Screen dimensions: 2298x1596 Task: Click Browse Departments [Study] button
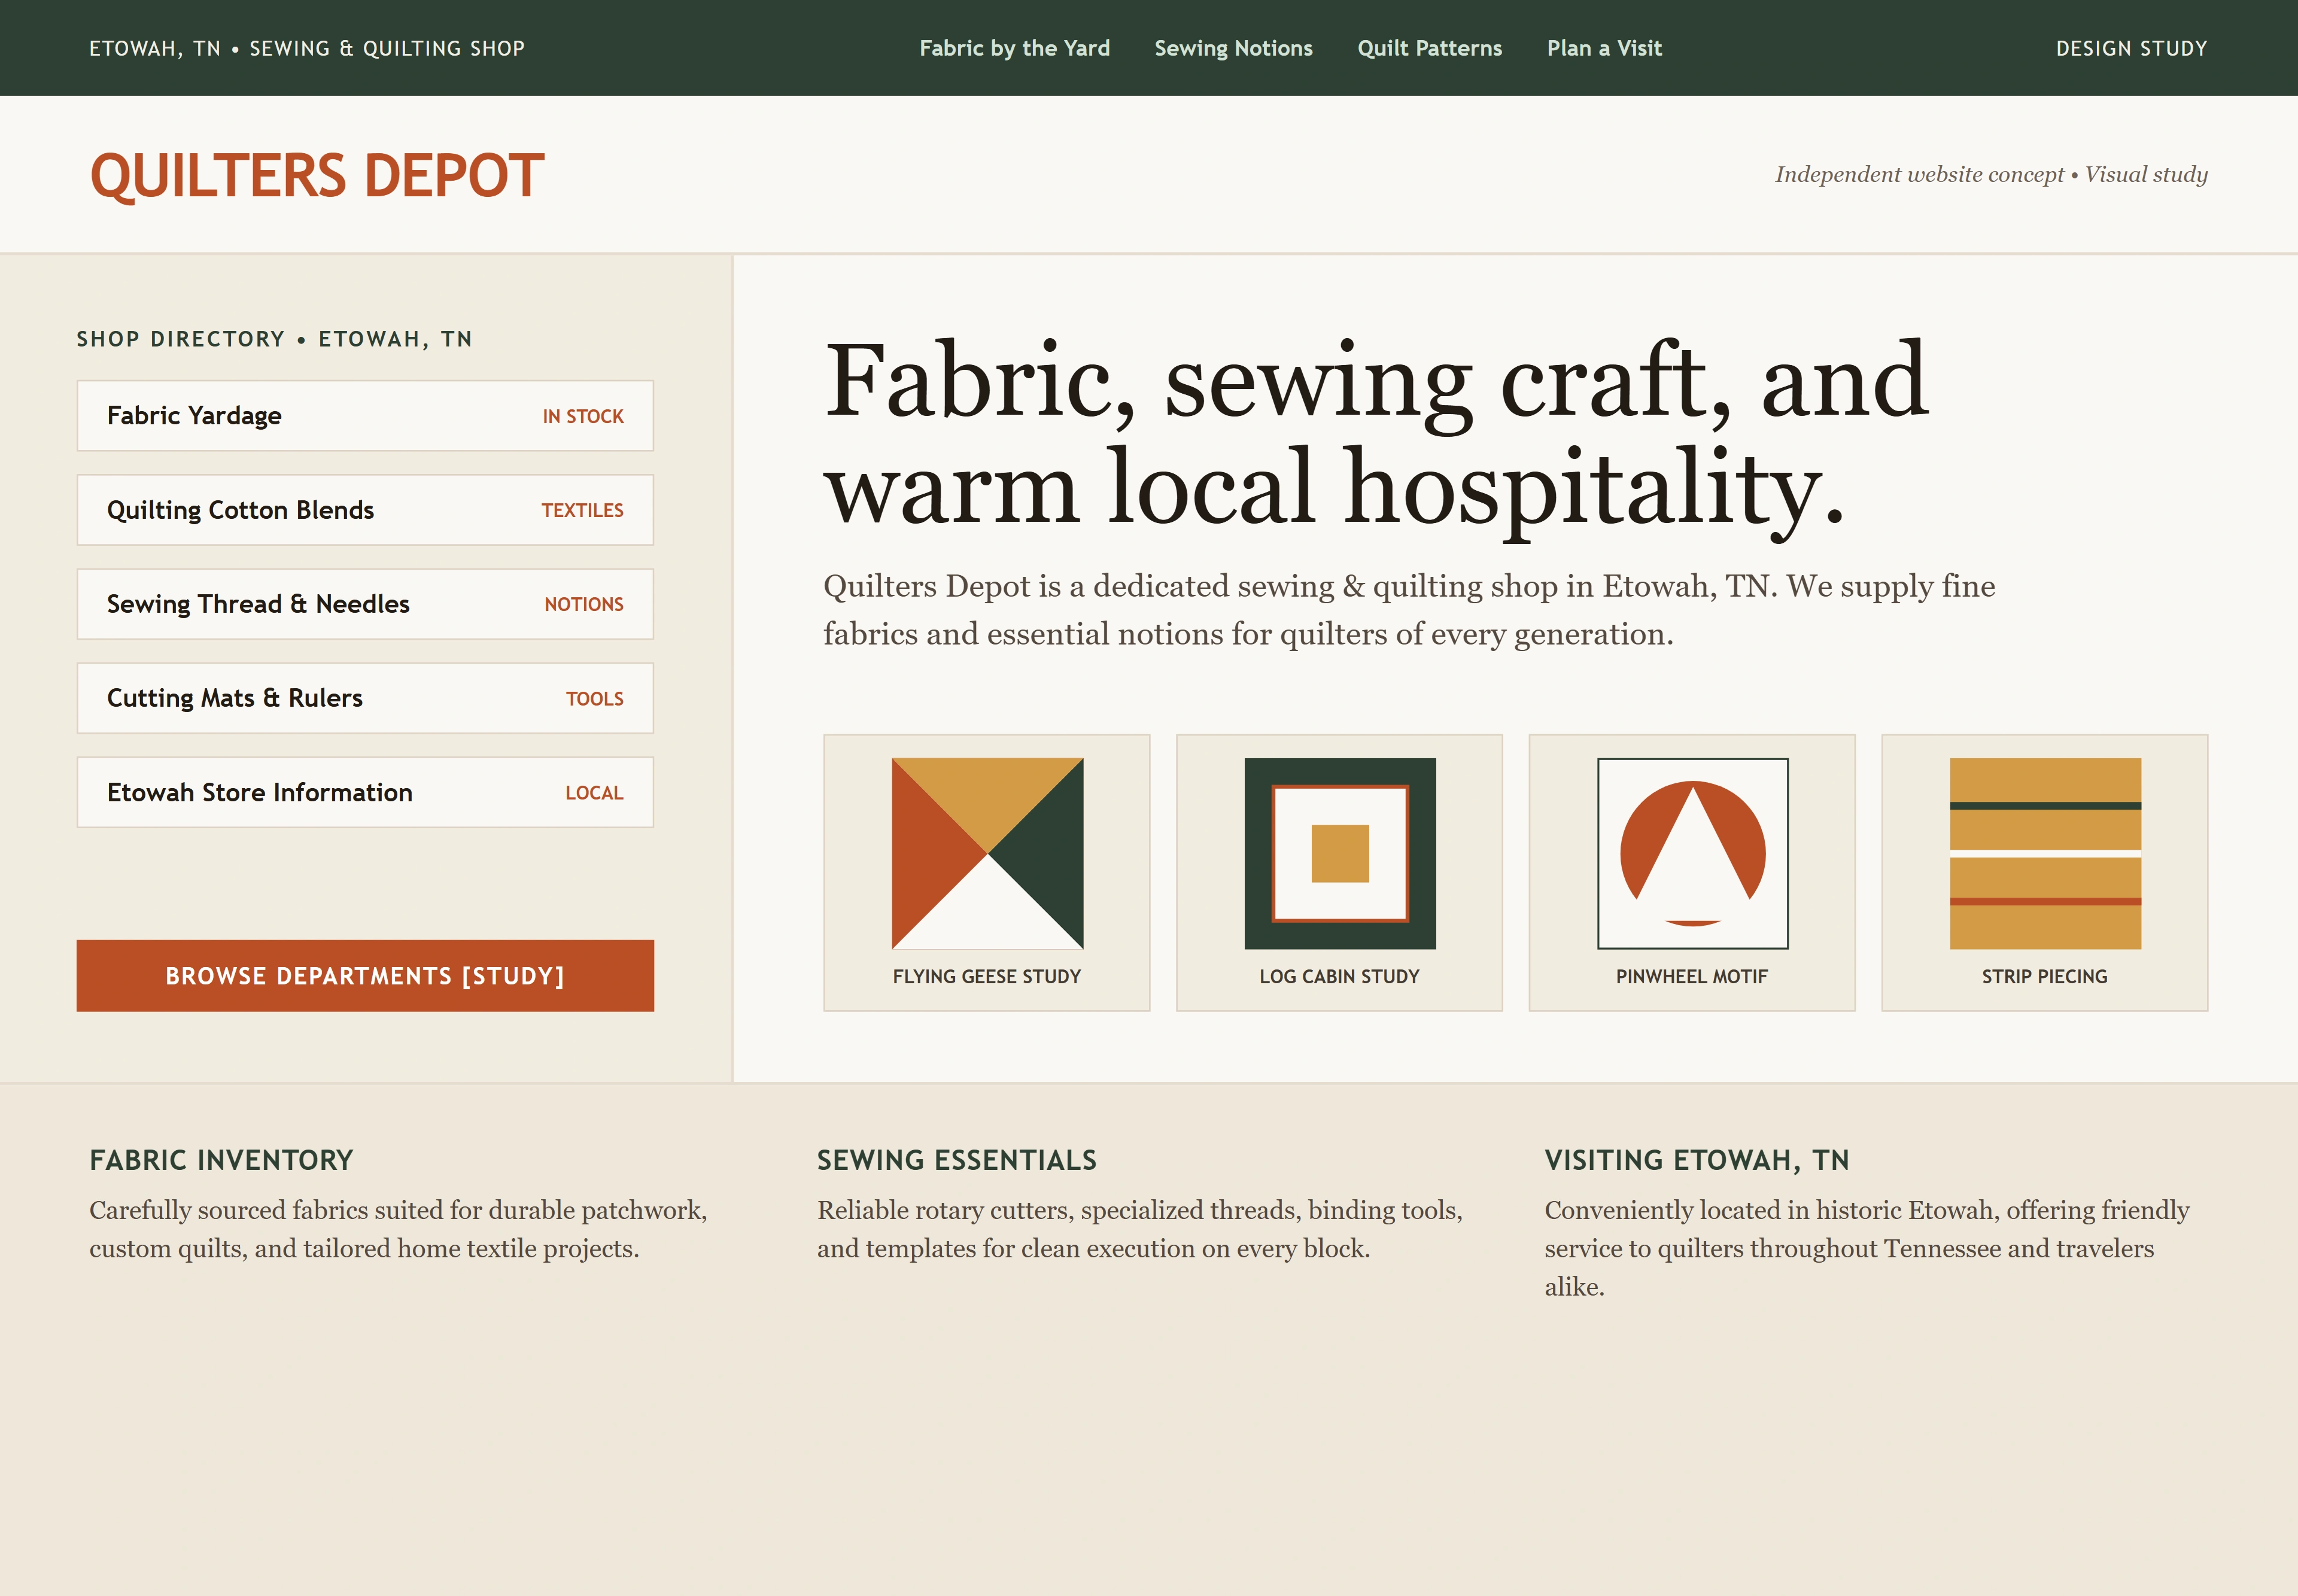coord(365,975)
